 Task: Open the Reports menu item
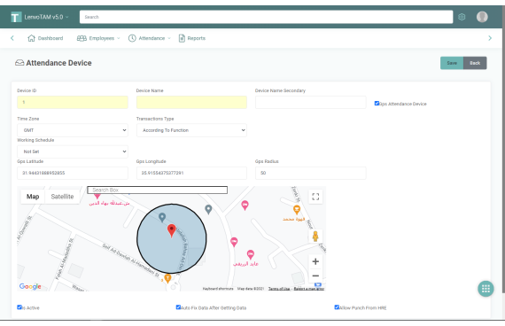tap(192, 38)
